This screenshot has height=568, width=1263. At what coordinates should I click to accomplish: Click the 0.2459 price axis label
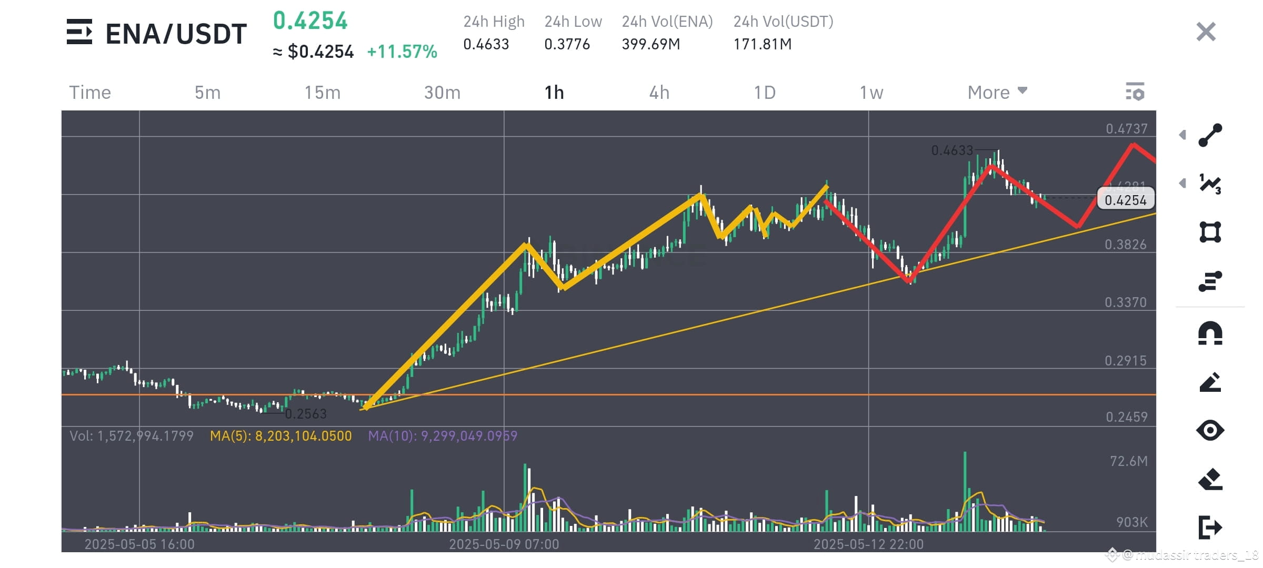point(1126,417)
